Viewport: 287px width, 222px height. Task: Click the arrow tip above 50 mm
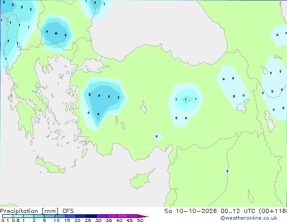(x=143, y=216)
